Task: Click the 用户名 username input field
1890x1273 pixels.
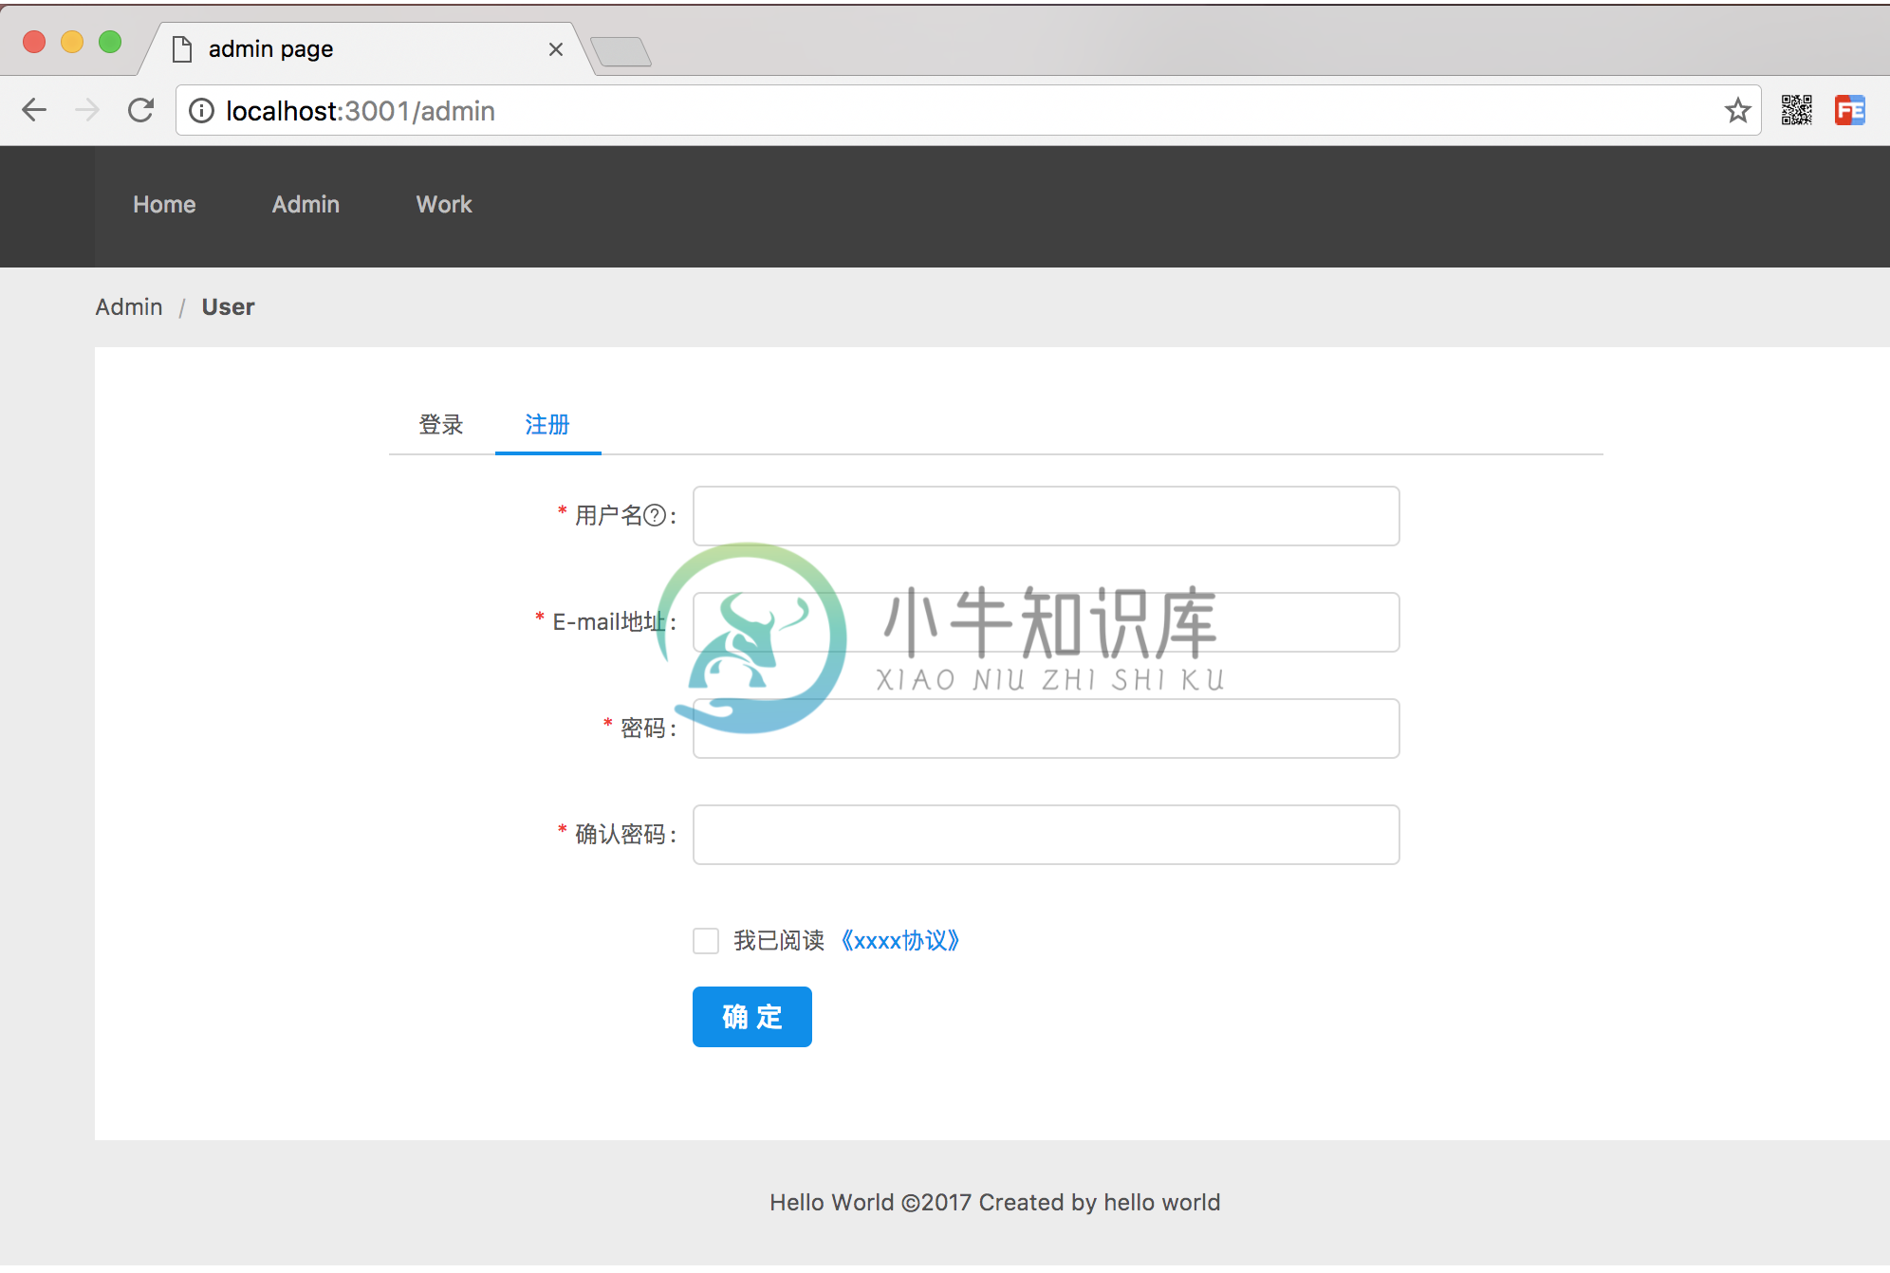Action: tap(1046, 516)
